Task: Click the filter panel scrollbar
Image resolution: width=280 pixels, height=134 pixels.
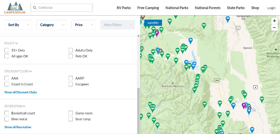Action: [x=138, y=110]
